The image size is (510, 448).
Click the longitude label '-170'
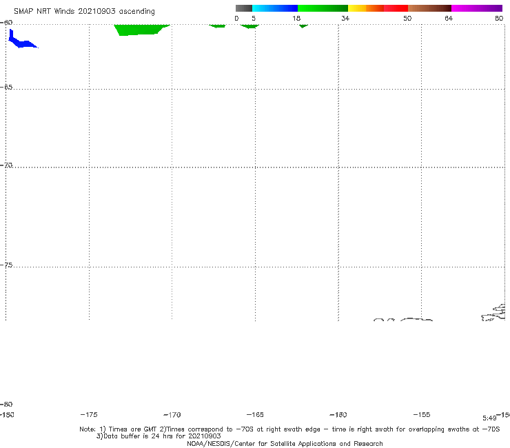point(172,414)
